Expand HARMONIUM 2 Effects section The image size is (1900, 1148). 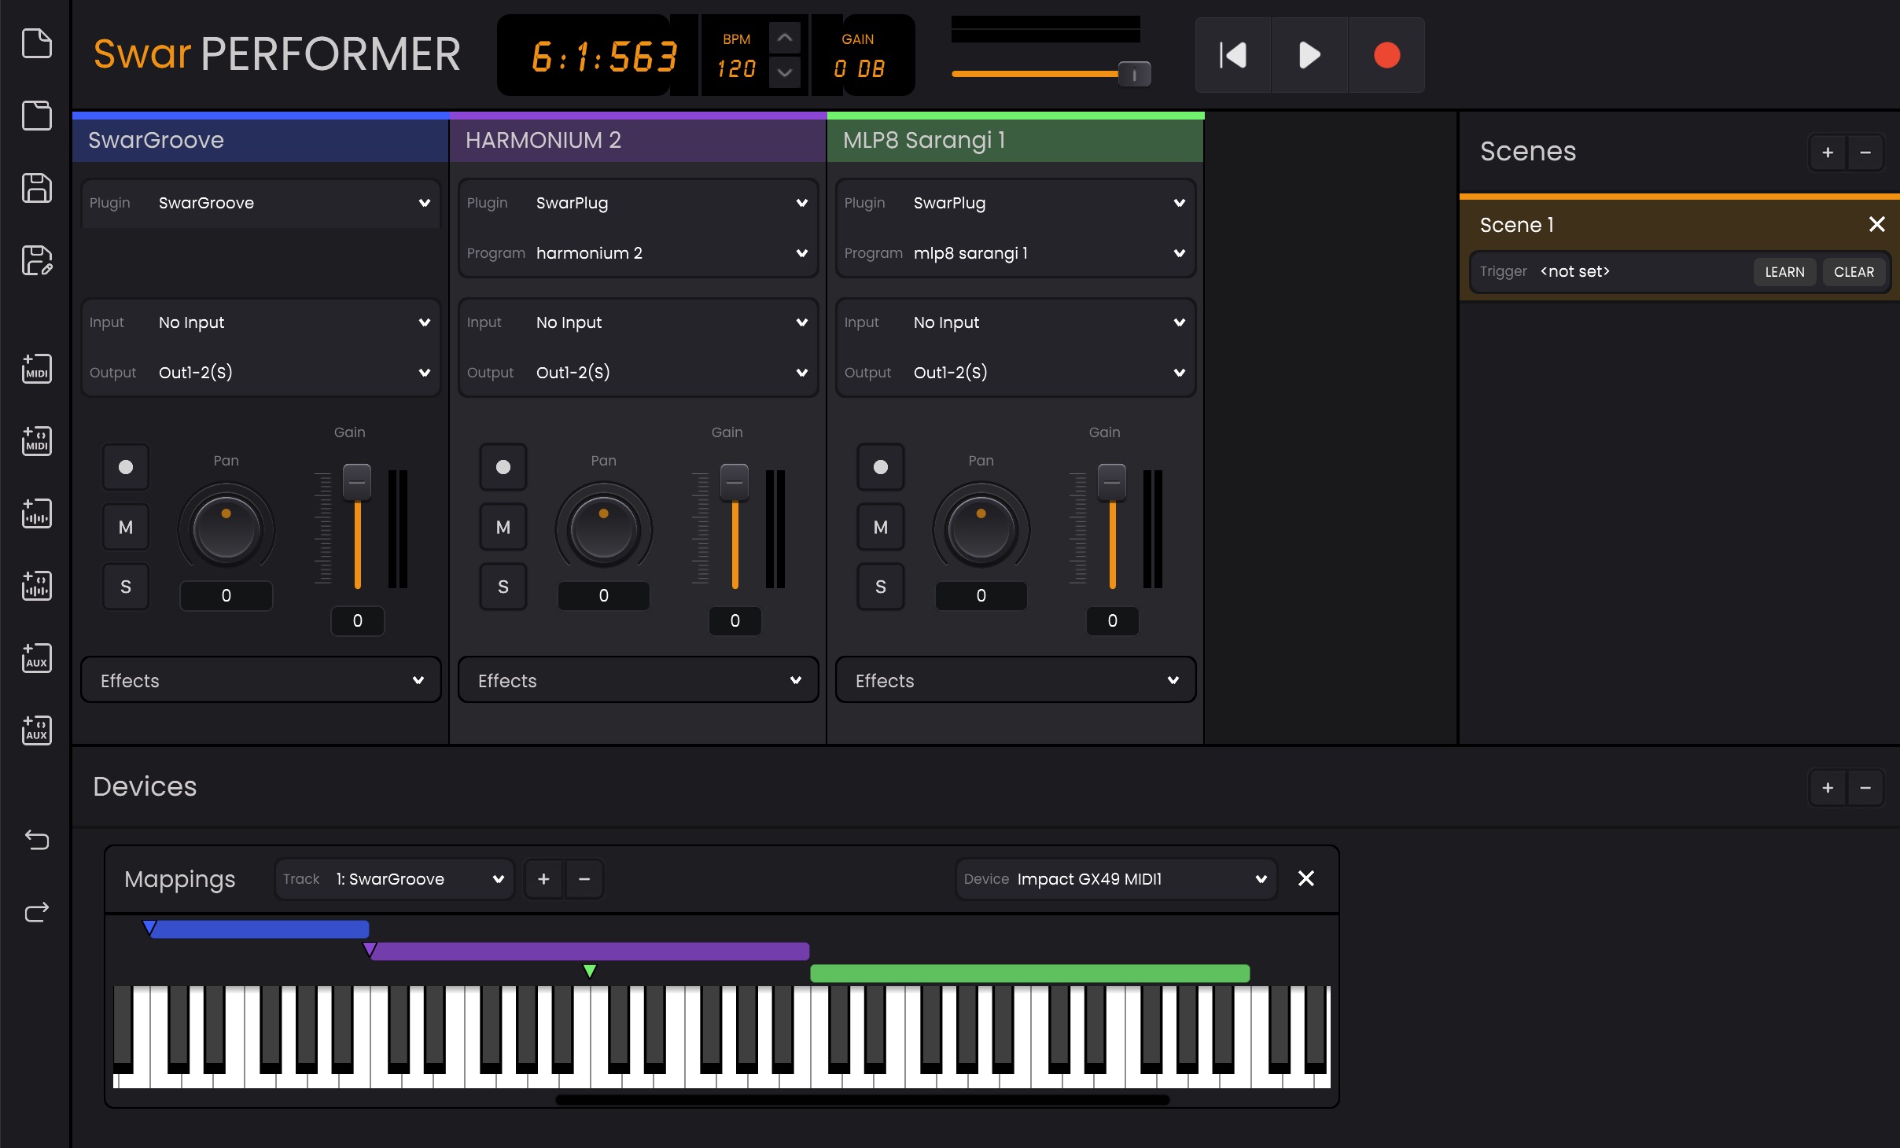pyautogui.click(x=638, y=680)
